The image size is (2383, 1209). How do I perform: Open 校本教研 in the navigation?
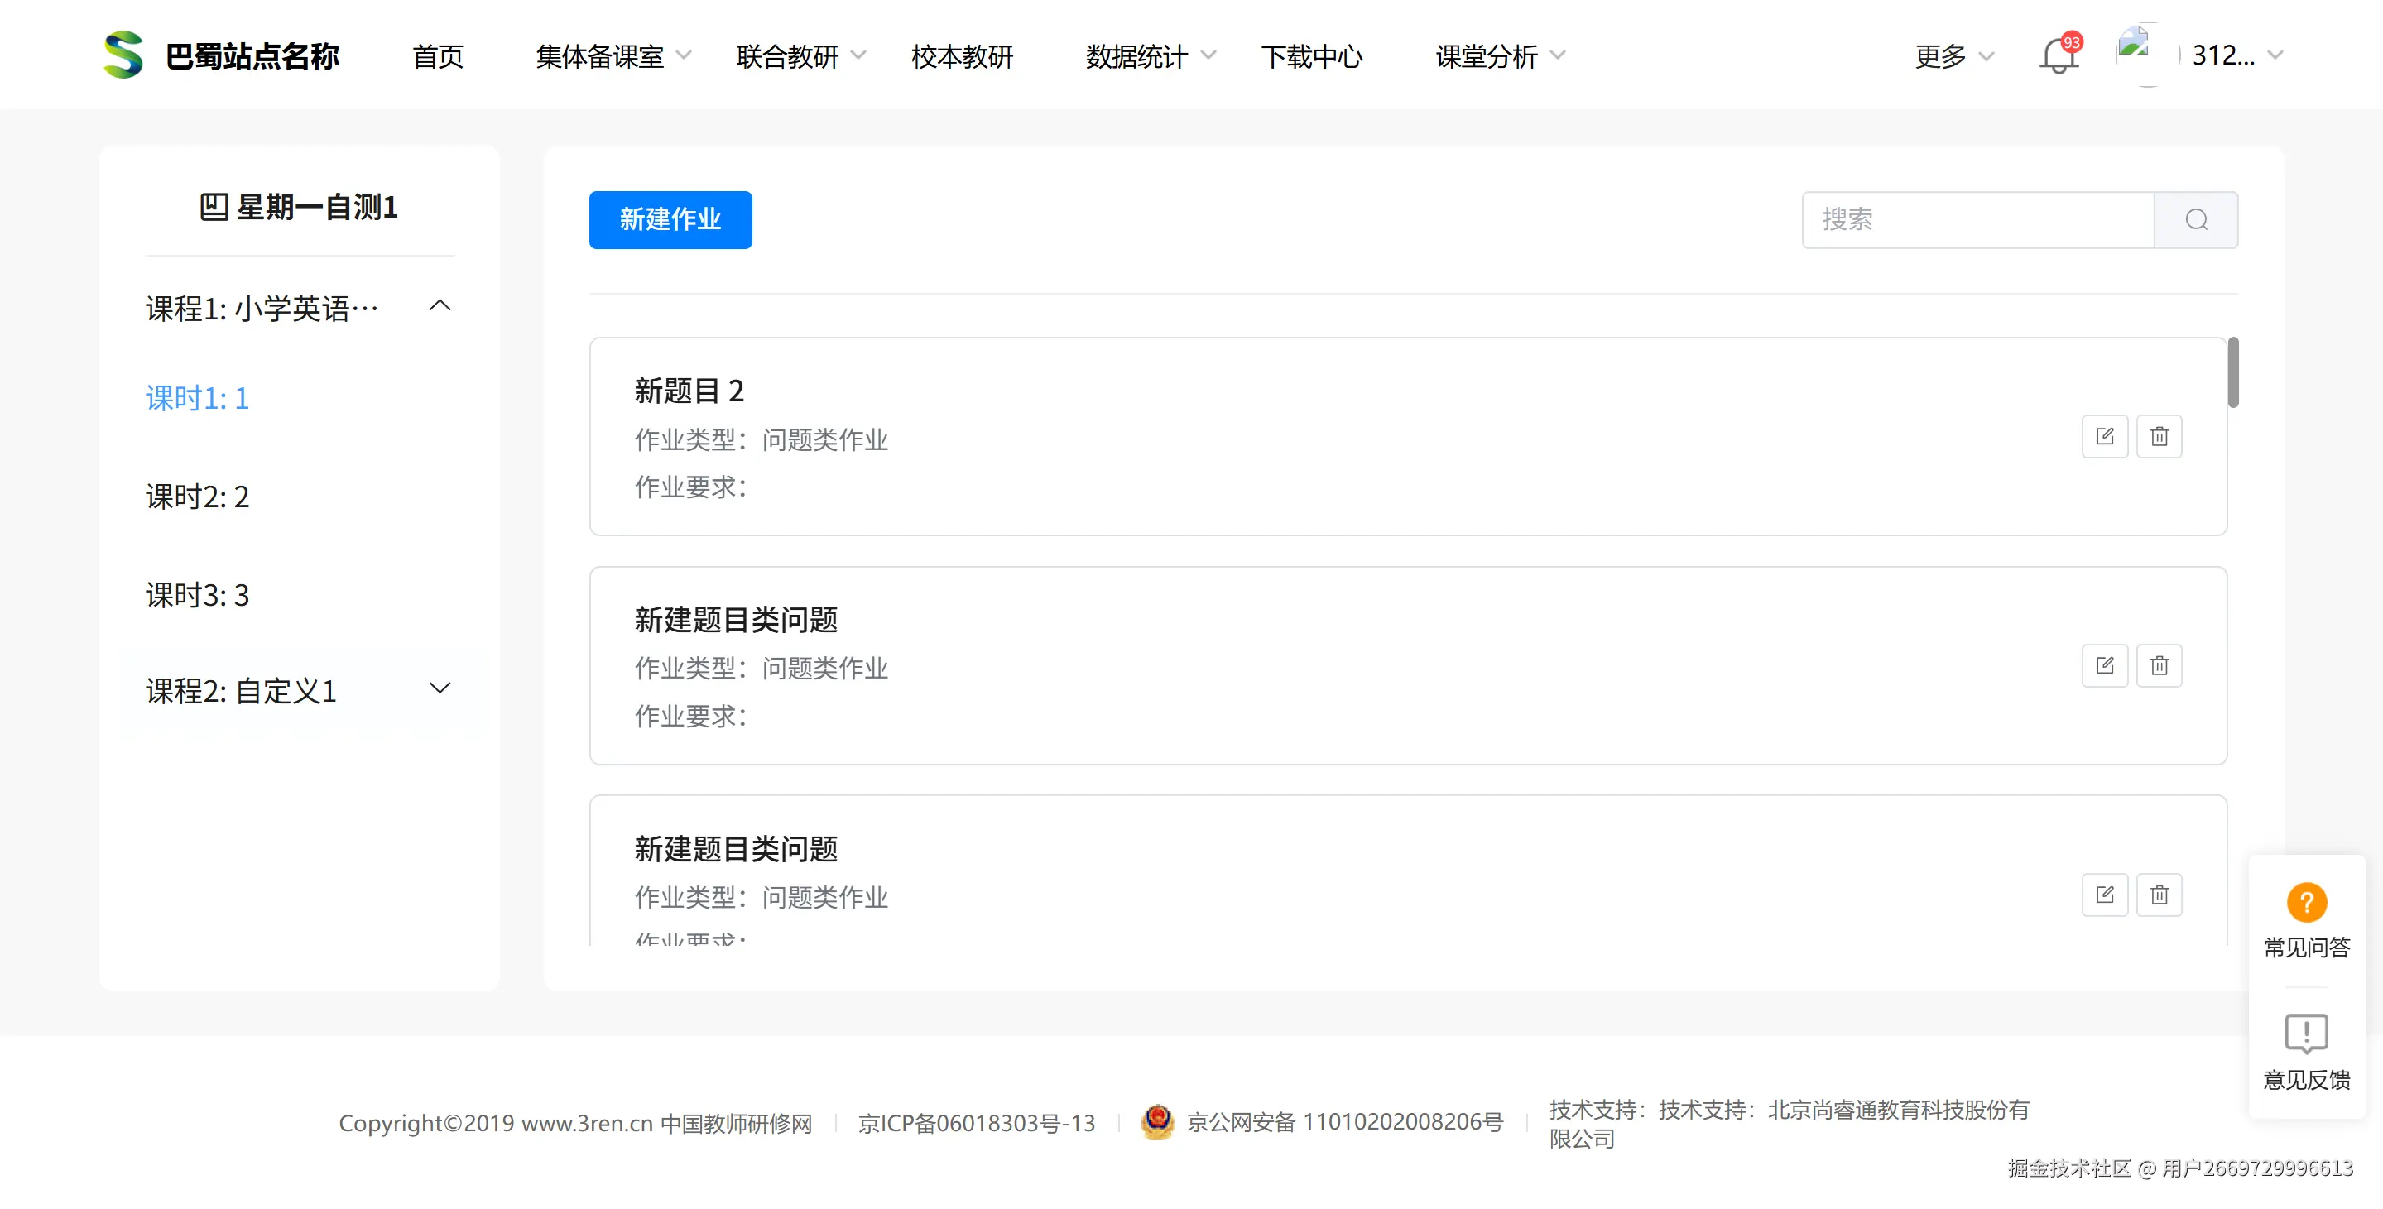pyautogui.click(x=962, y=56)
